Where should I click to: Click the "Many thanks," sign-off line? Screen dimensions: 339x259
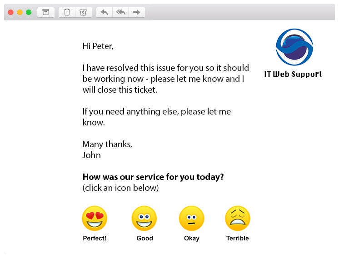point(107,144)
